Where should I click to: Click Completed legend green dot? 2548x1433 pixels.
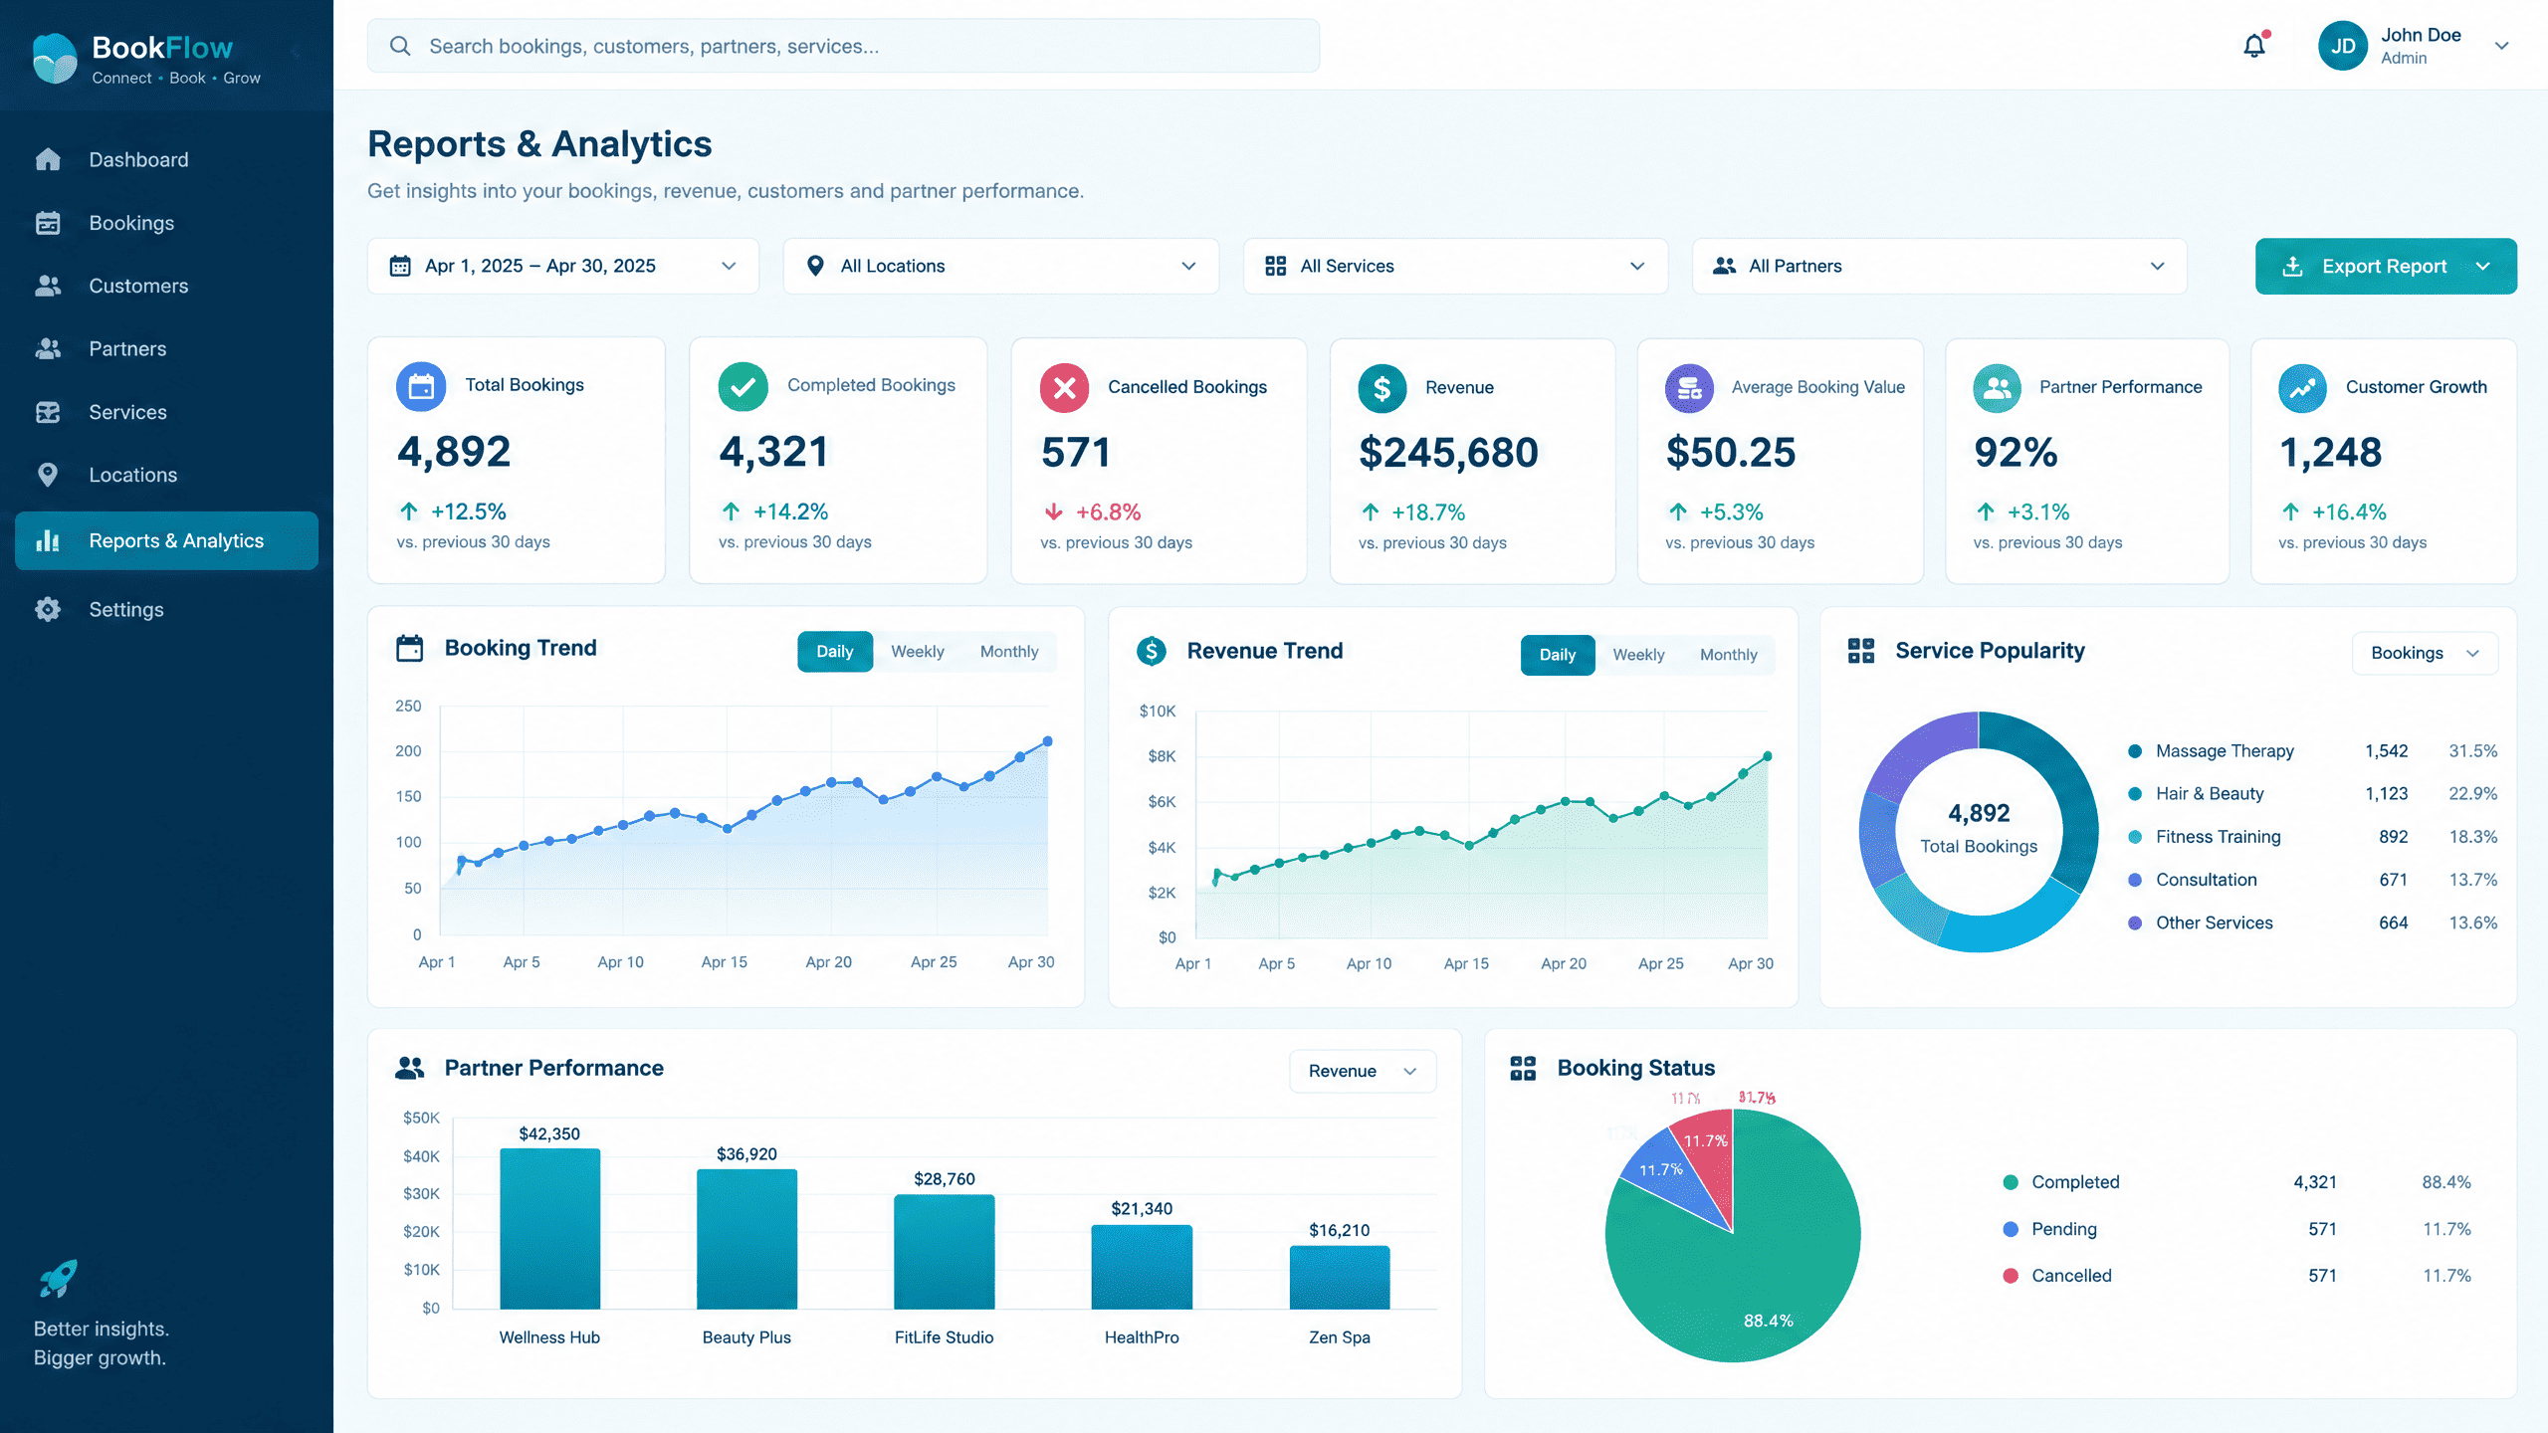click(x=2011, y=1182)
